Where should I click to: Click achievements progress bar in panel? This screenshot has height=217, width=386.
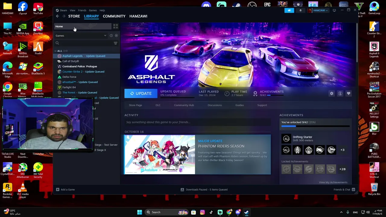click(x=315, y=126)
